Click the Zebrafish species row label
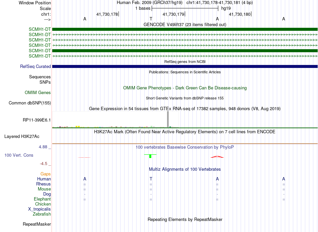Screen dimensions: 318x232 pyautogui.click(x=42, y=214)
